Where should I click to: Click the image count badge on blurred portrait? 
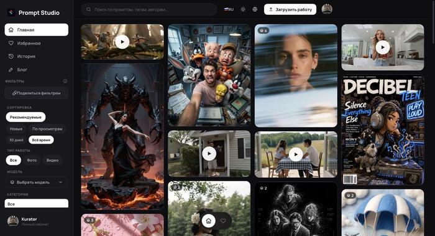[x=263, y=30]
